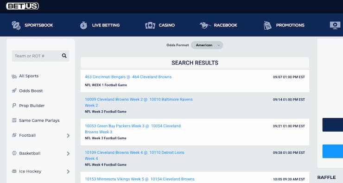This screenshot has height=183, width=343.
Task: Click the dark navy button in right panel
Action: (x=333, y=125)
